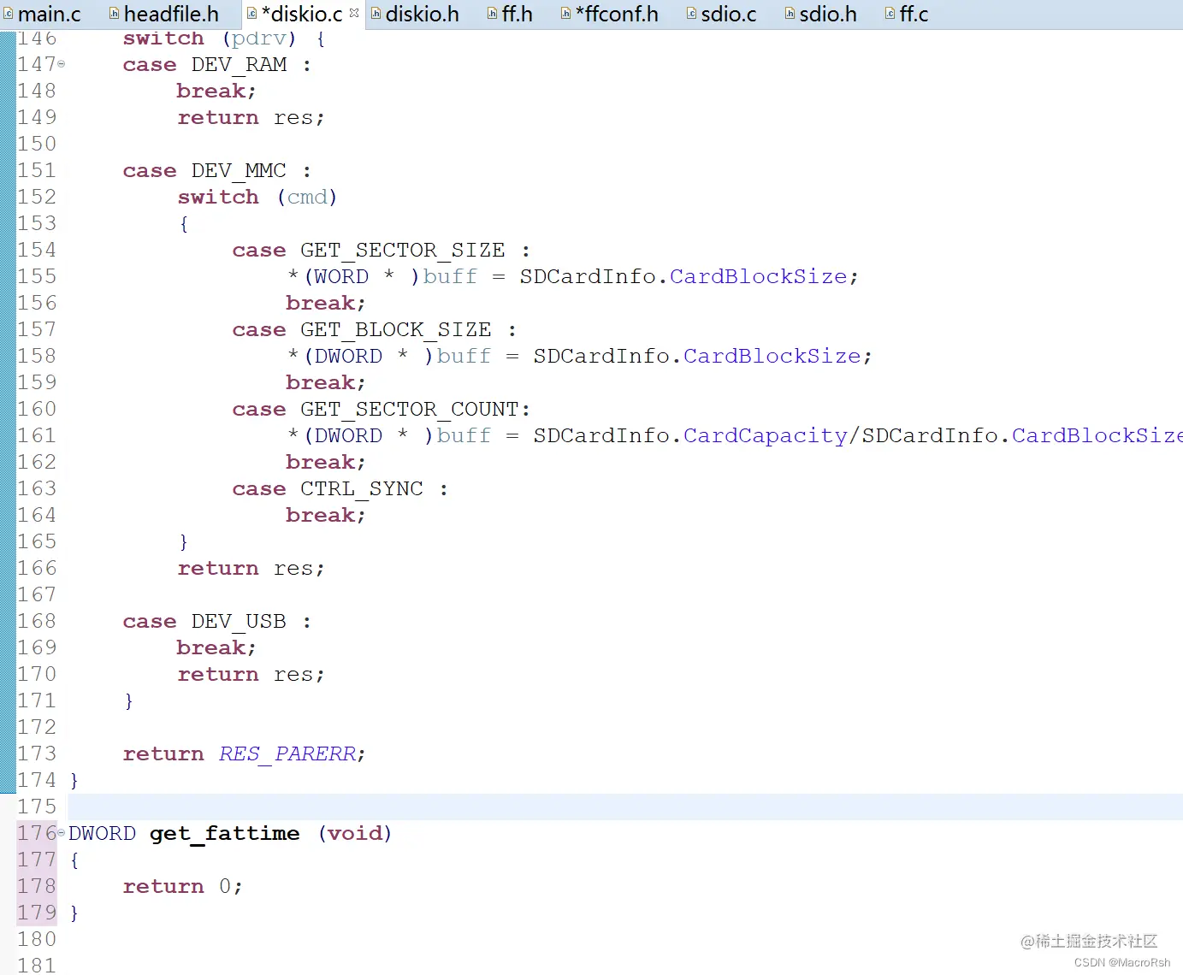The width and height of the screenshot is (1183, 975).
Task: Place cursor on the get_fattime function name
Action: click(x=224, y=833)
